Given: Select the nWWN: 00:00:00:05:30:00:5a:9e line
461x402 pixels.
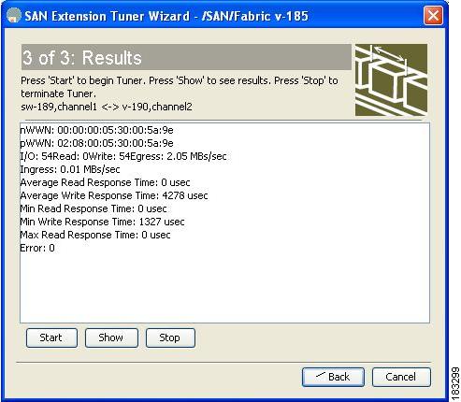Looking at the screenshot, I should pyautogui.click(x=96, y=130).
